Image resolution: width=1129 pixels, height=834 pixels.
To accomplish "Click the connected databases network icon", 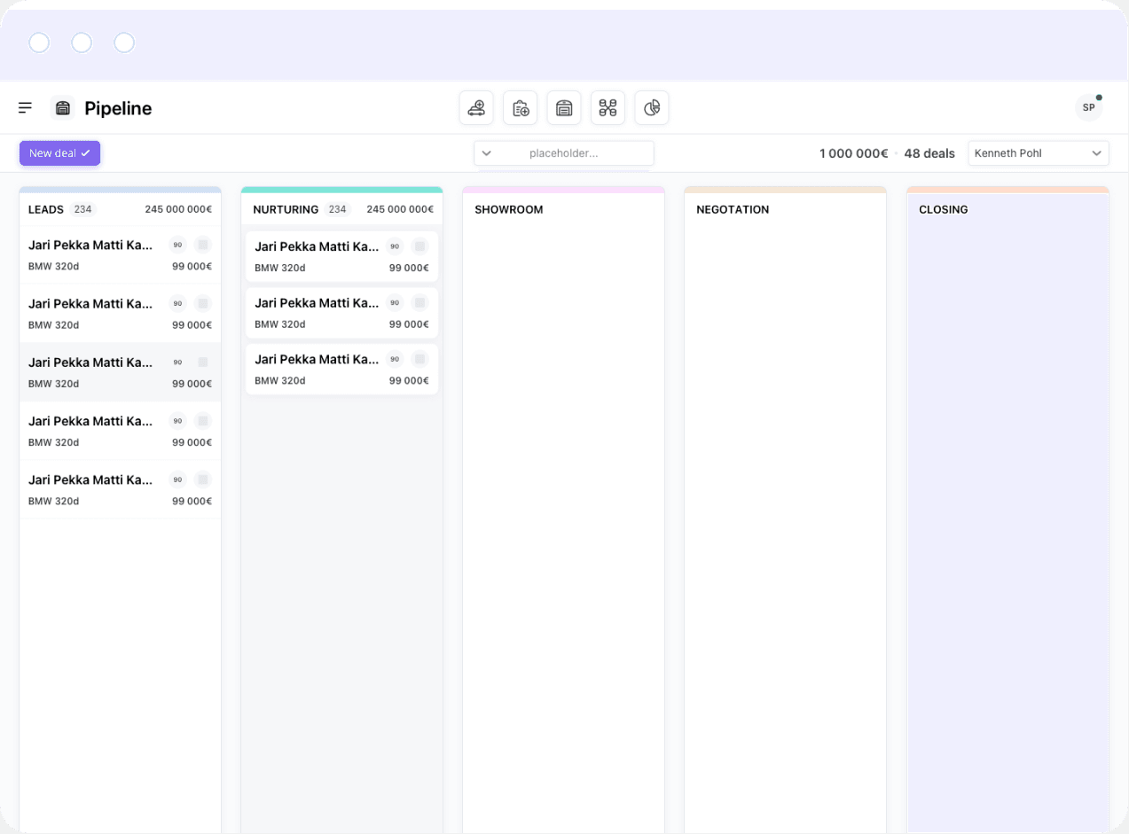I will click(608, 108).
